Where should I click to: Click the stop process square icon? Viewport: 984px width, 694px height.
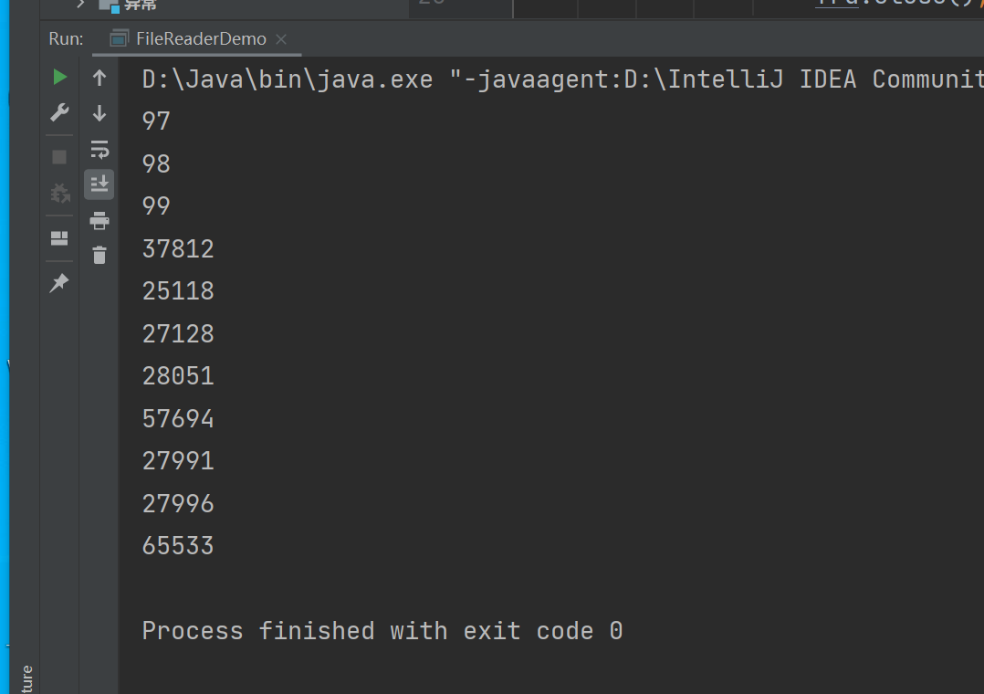pos(59,156)
